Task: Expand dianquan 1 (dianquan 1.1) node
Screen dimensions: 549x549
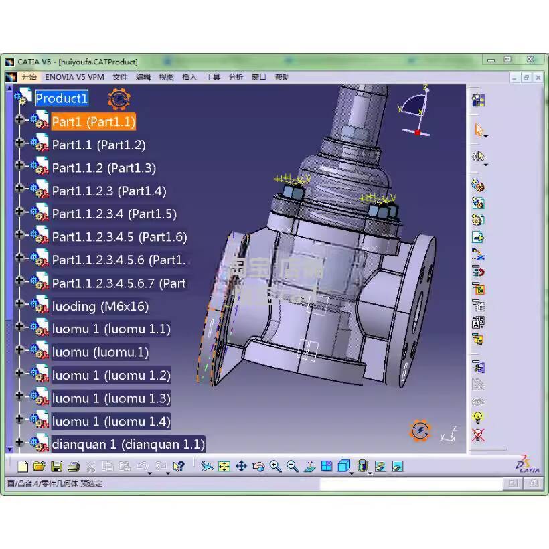Action: point(19,442)
